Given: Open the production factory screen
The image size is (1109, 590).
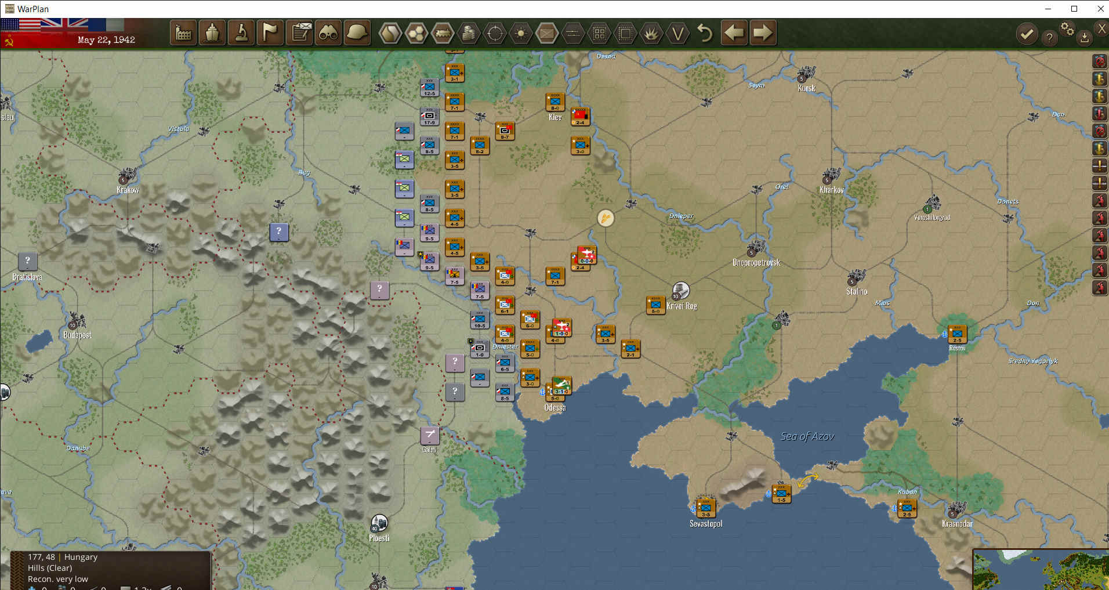Looking at the screenshot, I should tap(183, 33).
